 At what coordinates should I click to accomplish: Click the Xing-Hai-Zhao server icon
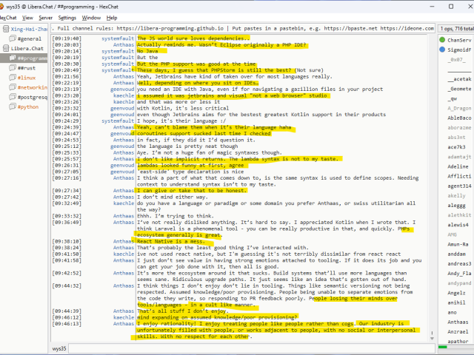tap(6, 28)
